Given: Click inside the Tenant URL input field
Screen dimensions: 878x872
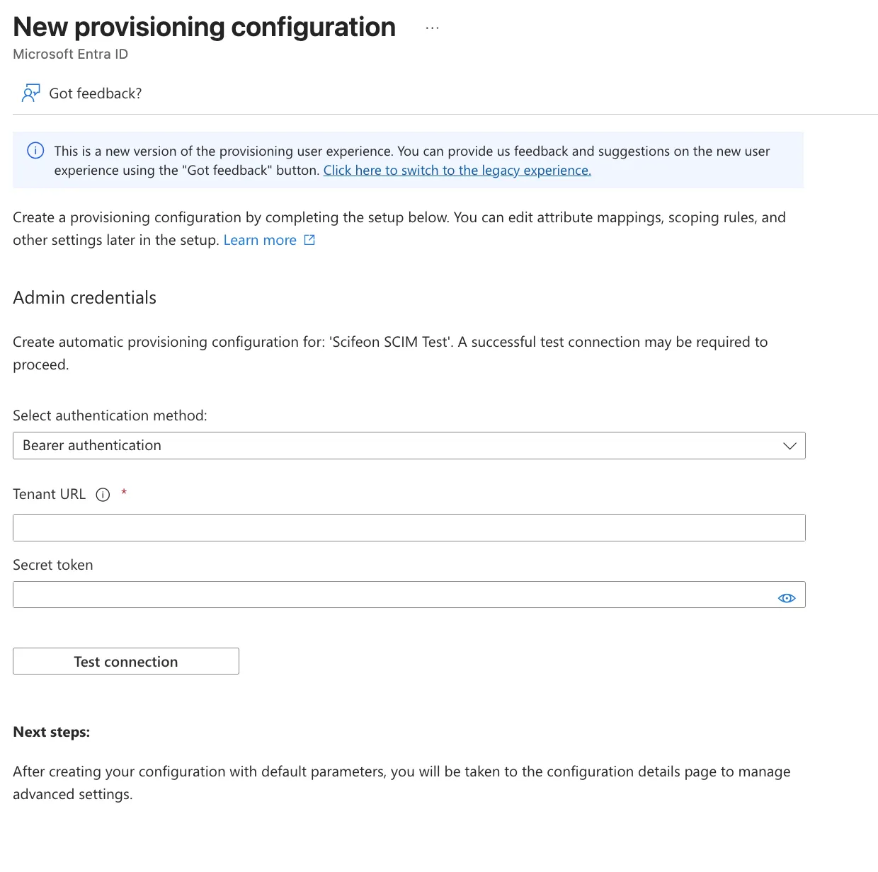Looking at the screenshot, I should 409,527.
